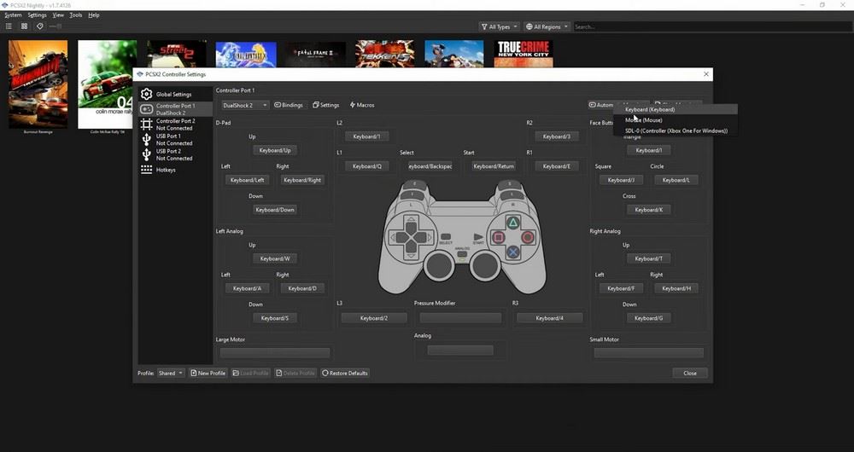This screenshot has height=452, width=854.
Task: Rebind L2 Keyboard/1 binding
Action: pos(366,136)
